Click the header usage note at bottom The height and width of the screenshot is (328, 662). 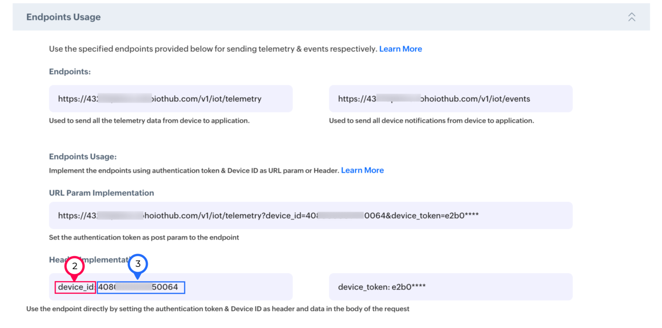pyautogui.click(x=217, y=309)
